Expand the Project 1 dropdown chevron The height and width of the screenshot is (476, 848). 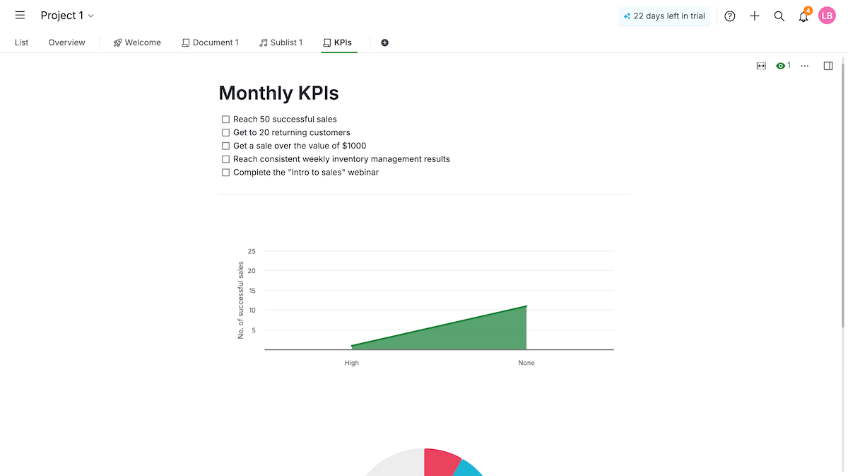click(x=92, y=15)
